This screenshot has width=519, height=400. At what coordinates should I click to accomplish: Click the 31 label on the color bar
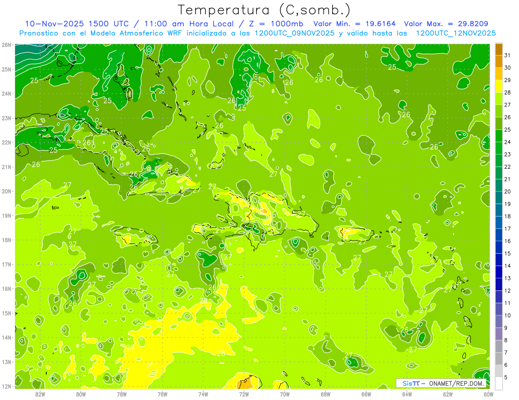(x=507, y=55)
